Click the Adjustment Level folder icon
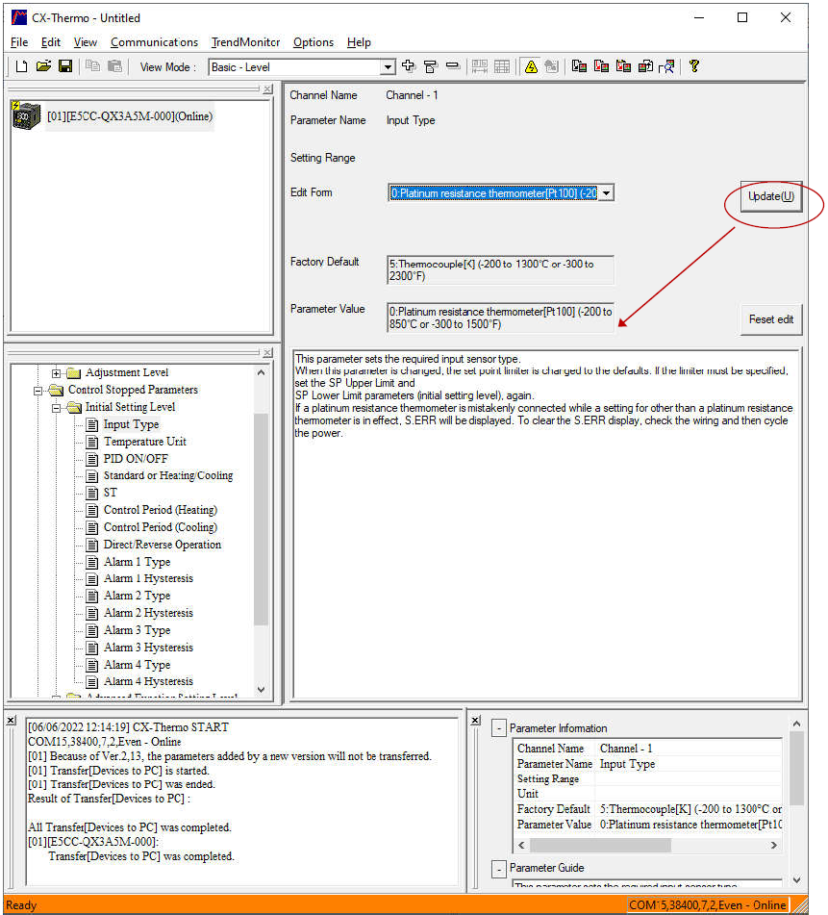 (x=73, y=372)
